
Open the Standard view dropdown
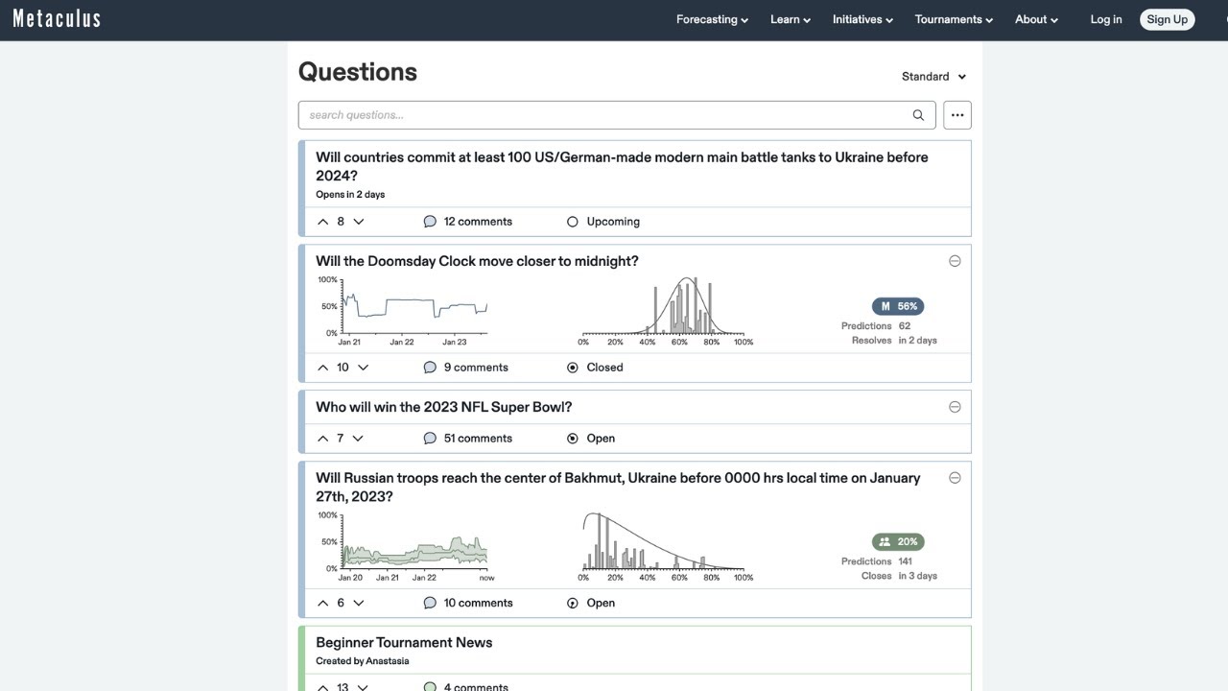click(x=933, y=77)
